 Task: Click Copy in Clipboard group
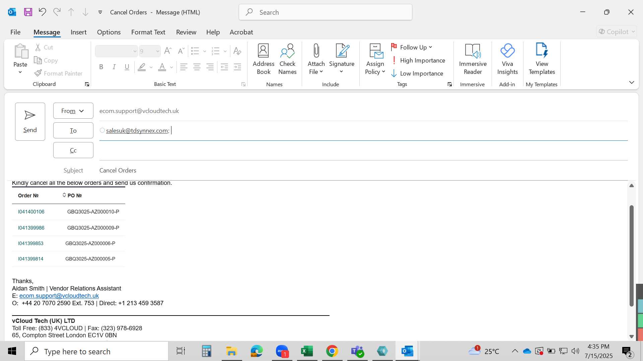pos(46,60)
